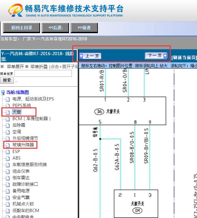Viewport: 197px width, 218px height.
Task: Expand all menus with 菜单展开
Action: pos(15,67)
